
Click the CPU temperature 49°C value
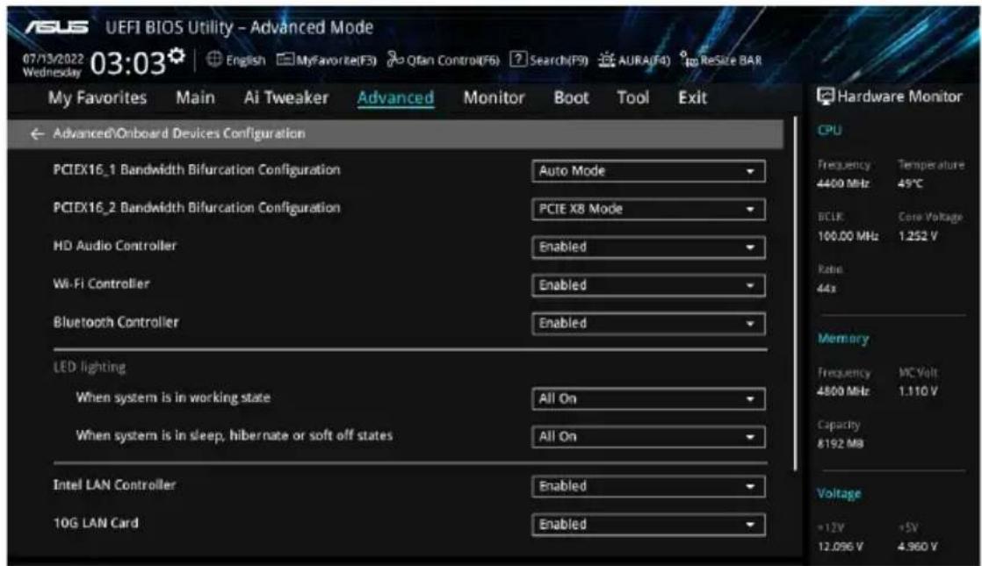910,184
